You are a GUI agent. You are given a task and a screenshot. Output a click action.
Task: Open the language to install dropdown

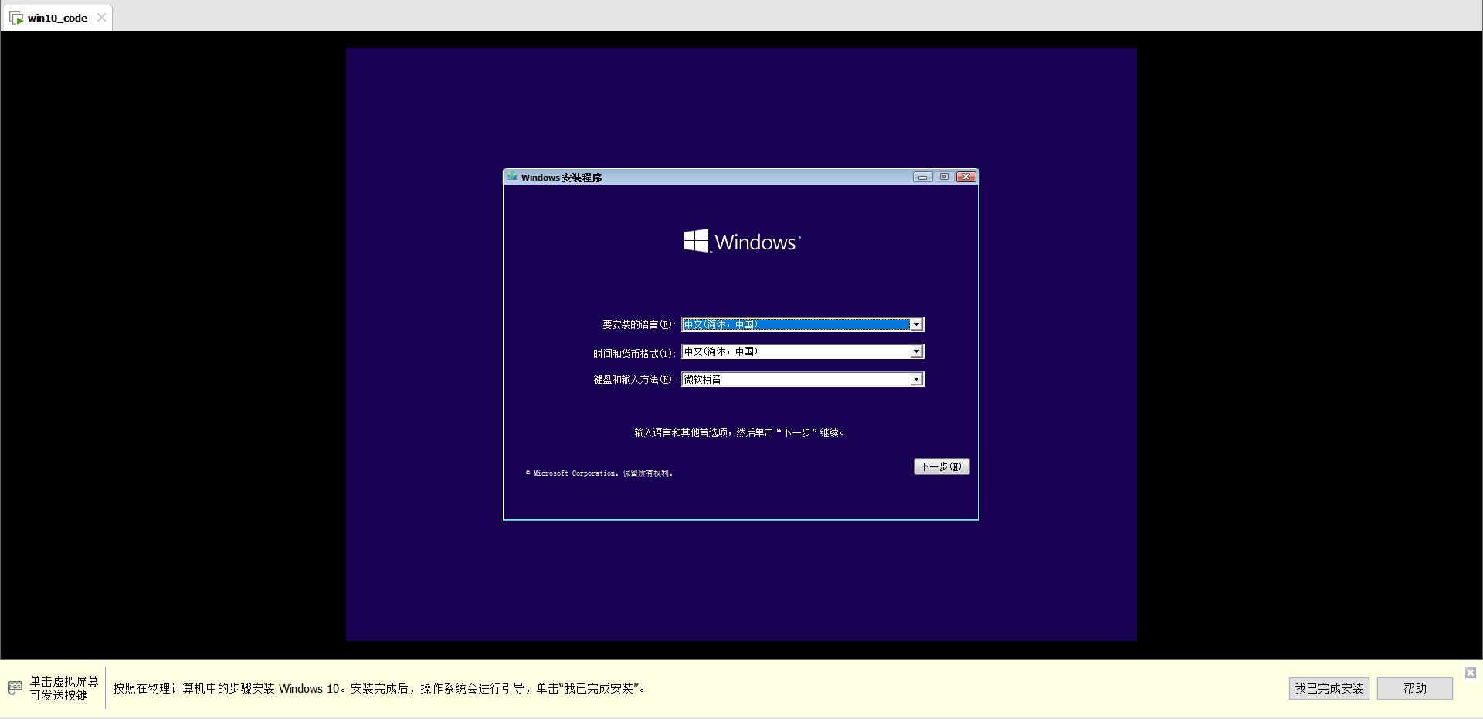(x=803, y=324)
